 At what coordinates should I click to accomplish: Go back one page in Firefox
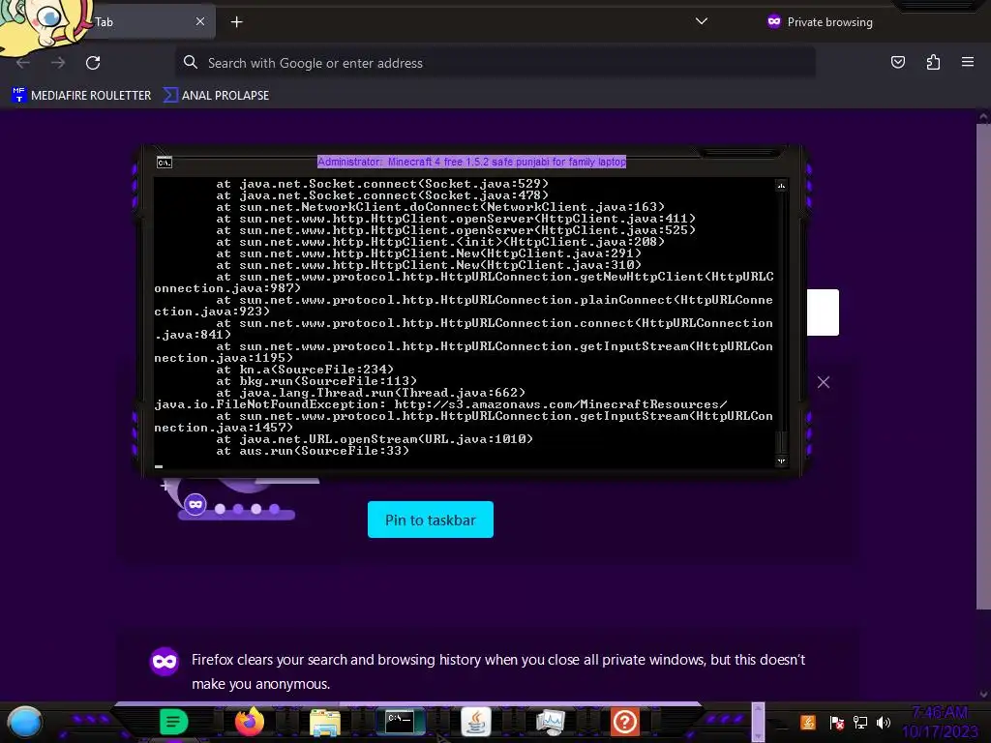(23, 63)
